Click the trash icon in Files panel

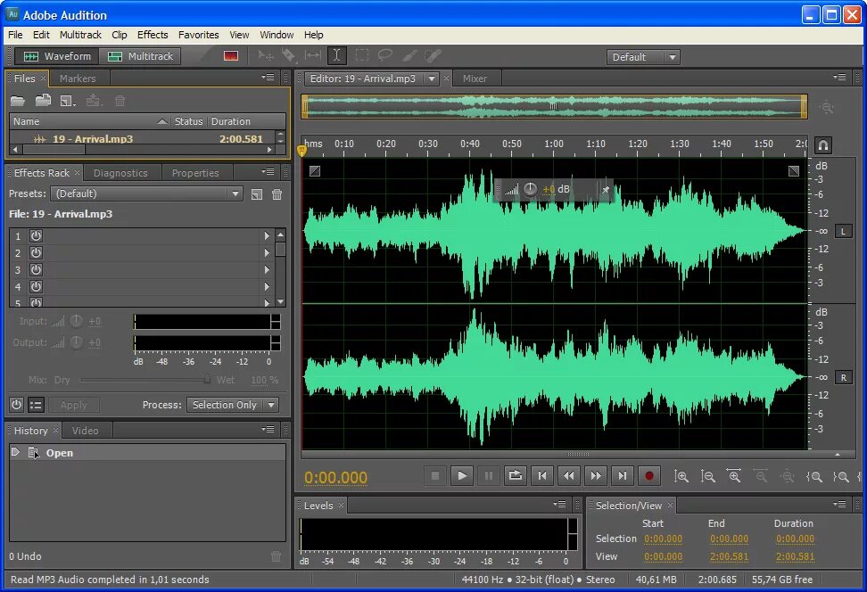tap(120, 101)
